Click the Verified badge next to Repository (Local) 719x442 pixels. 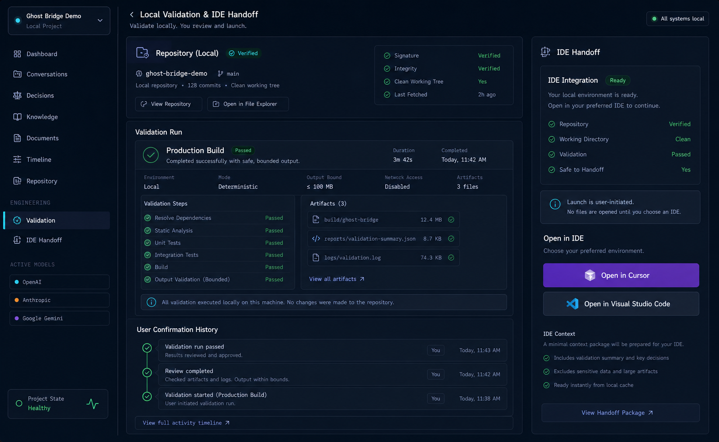(243, 53)
